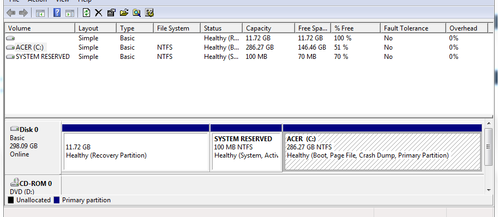This screenshot has height=217, width=498.
Task: Open Help with the question mark icon
Action: [x=57, y=13]
